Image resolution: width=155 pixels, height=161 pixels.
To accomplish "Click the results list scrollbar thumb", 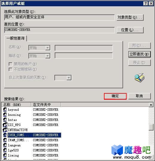I will (151, 127).
